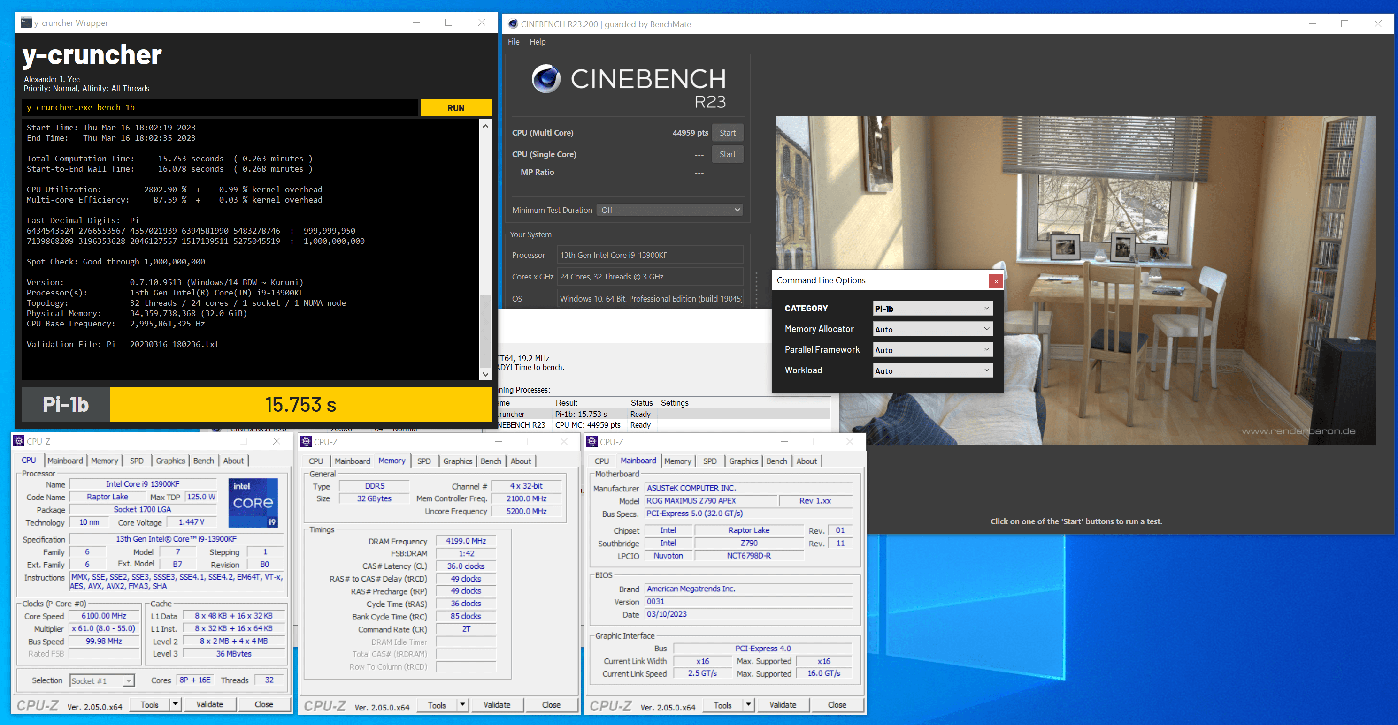This screenshot has height=725, width=1398.
Task: Click the y-cruncher command line input field
Action: 220,107
